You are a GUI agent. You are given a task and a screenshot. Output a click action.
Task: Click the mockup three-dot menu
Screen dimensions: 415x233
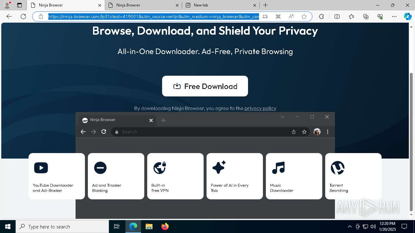pos(327,132)
